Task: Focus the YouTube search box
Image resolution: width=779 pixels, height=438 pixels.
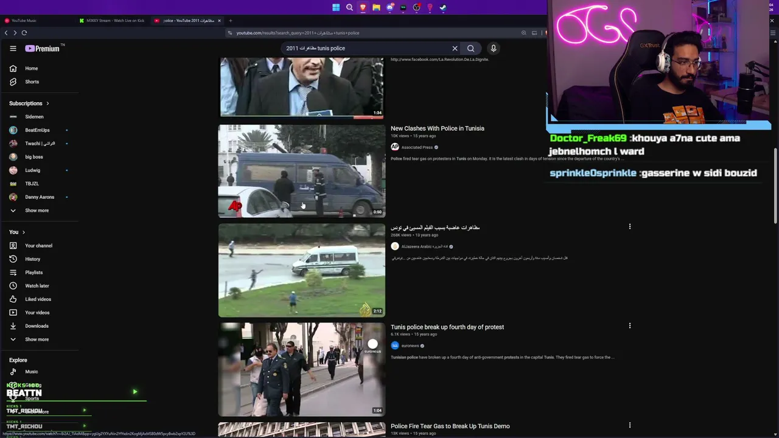Action: click(365, 49)
